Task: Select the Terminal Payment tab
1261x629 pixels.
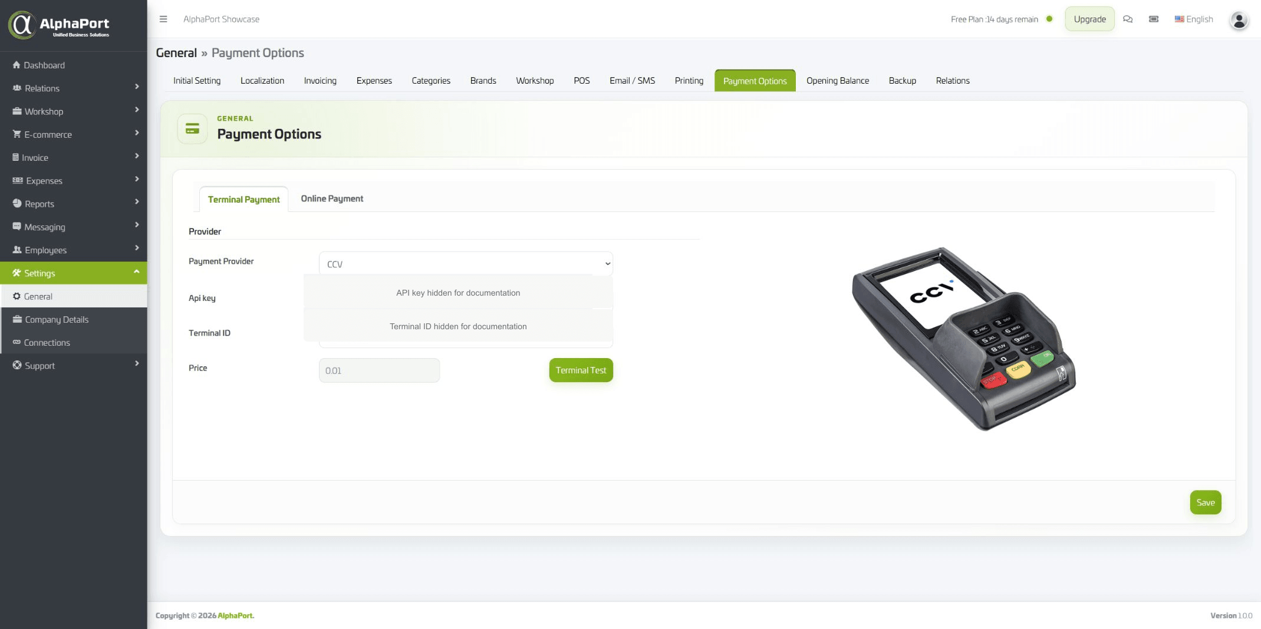Action: click(x=243, y=199)
